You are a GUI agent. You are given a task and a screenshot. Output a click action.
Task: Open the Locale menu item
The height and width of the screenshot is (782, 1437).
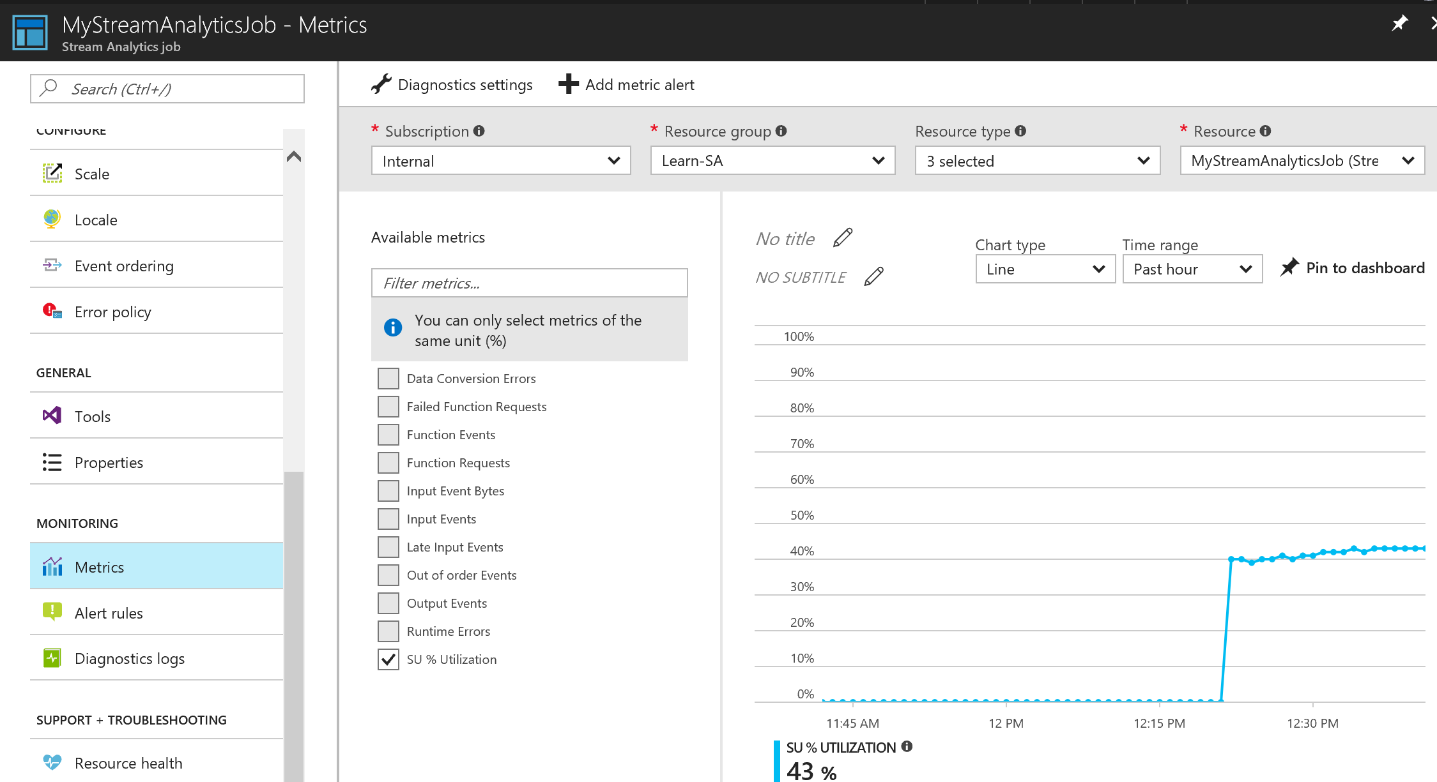[x=157, y=219]
